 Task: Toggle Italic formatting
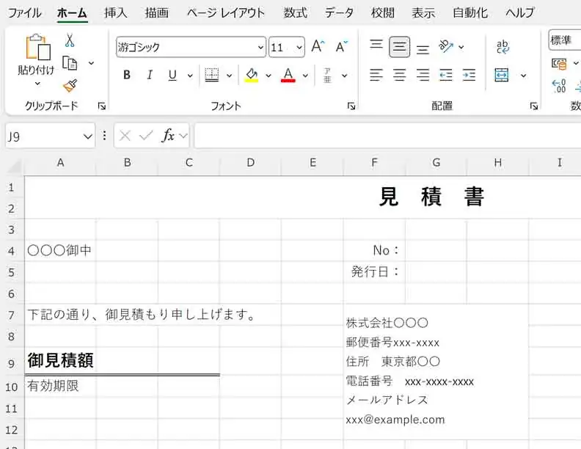click(150, 75)
